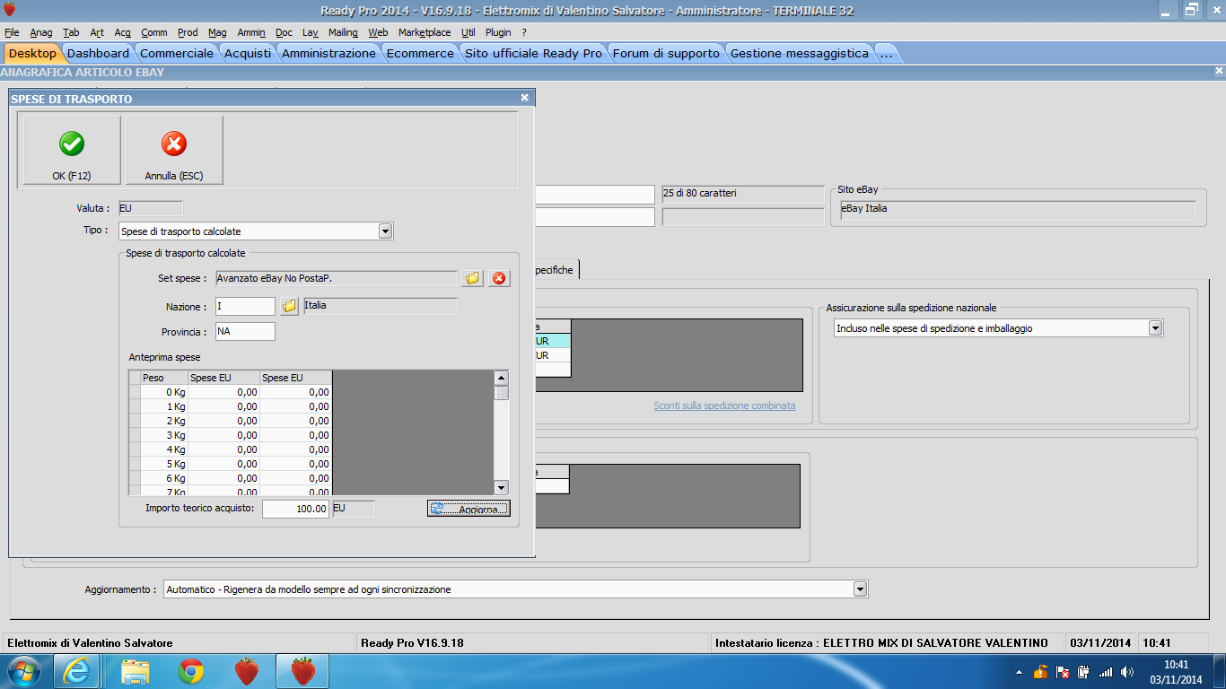Open the Marketplace menu
1226x689 pixels.
point(425,32)
